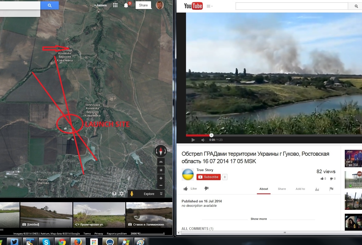This screenshot has width=362, height=245.
Task: Click the map compass control
Action: [x=161, y=151]
